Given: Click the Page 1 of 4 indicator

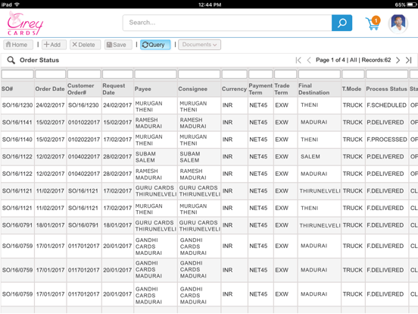Looking at the screenshot, I should [330, 60].
